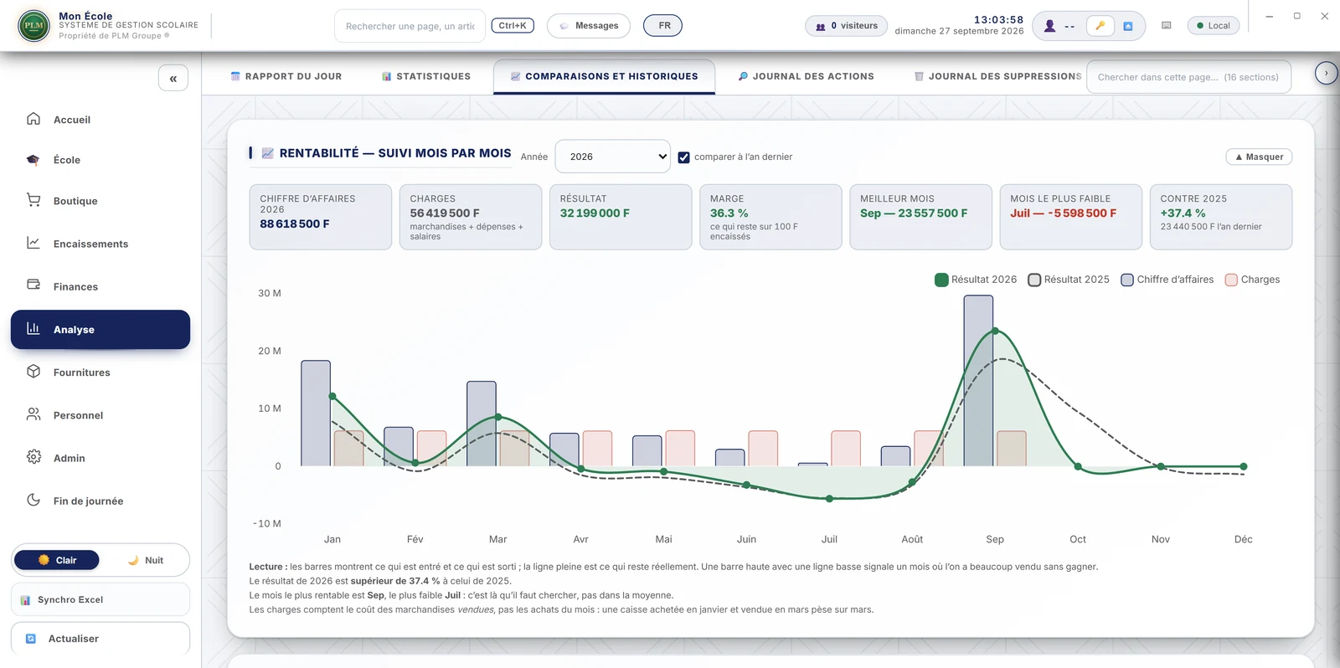1340x668 pixels.
Task: Click the key icon in header
Action: click(1100, 26)
